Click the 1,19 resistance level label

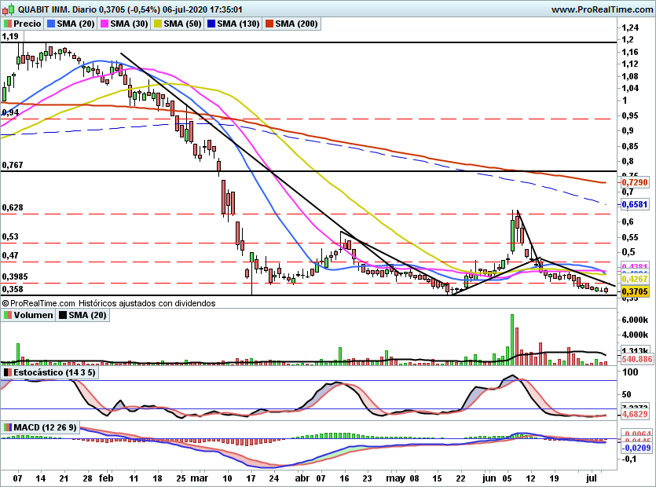pyautogui.click(x=10, y=36)
